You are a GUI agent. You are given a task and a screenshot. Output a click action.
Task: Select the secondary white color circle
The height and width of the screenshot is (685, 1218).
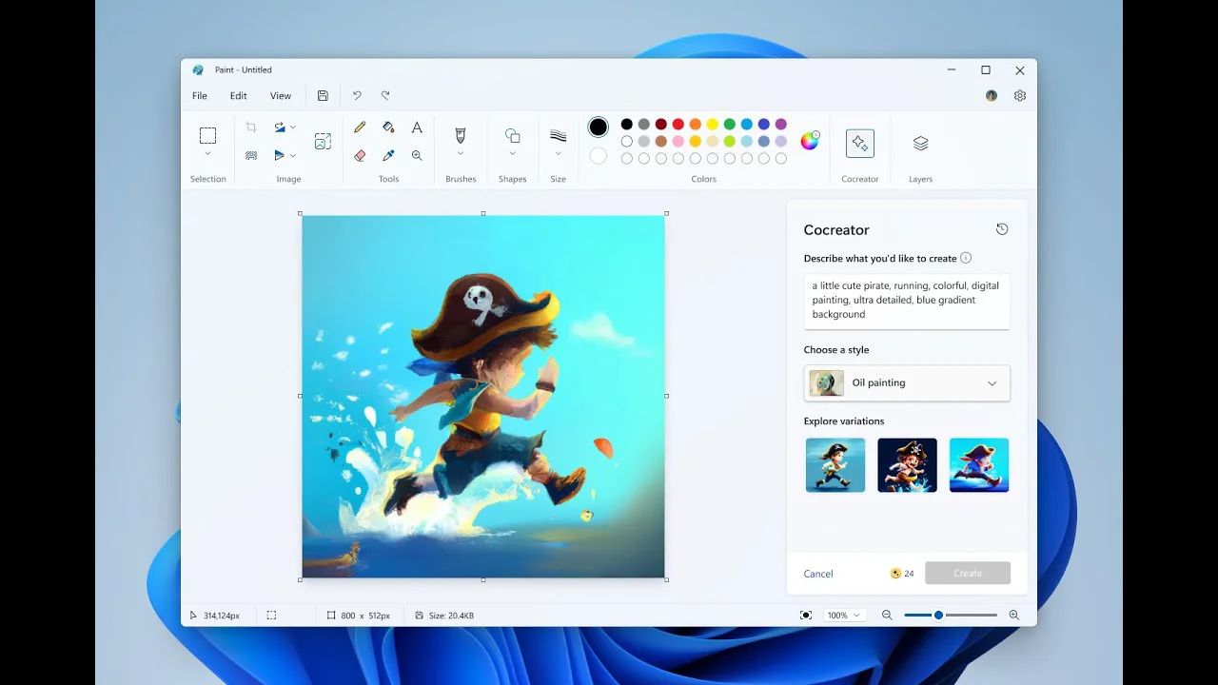point(598,155)
